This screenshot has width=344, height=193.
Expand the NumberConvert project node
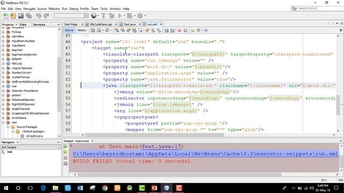point(3,73)
